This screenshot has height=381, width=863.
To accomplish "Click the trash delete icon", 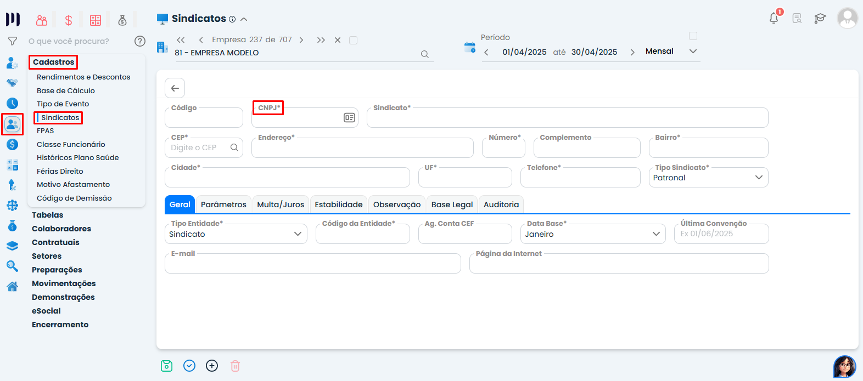I will click(235, 366).
